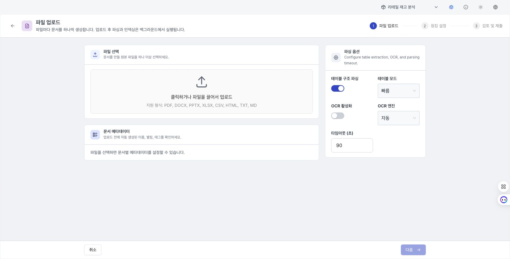This screenshot has width=510, height=259.
Task: Click the blue polyhedron icon in top bar
Action: (x=451, y=7)
